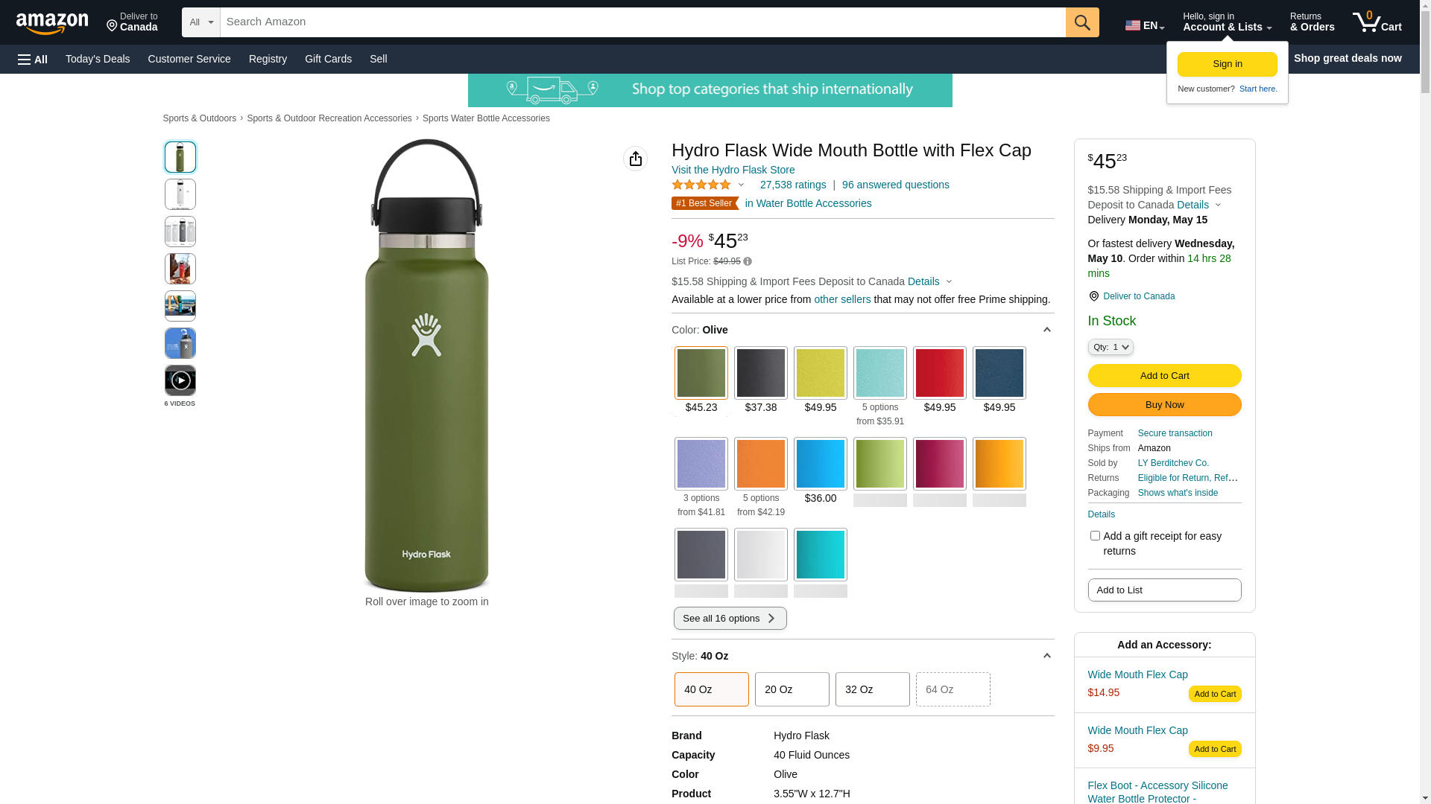Expand the EN language selector

click(x=1144, y=25)
